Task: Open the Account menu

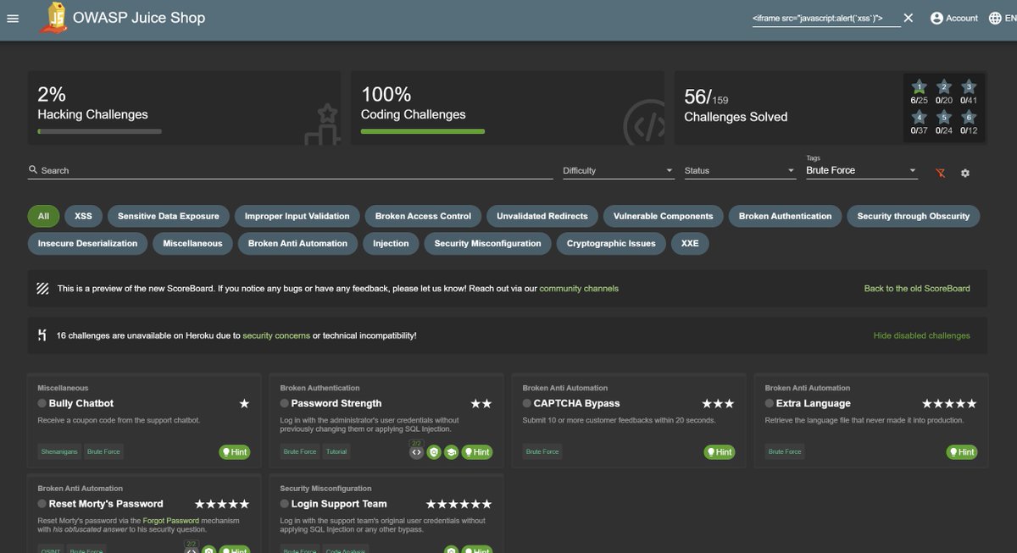Action: pyautogui.click(x=954, y=18)
